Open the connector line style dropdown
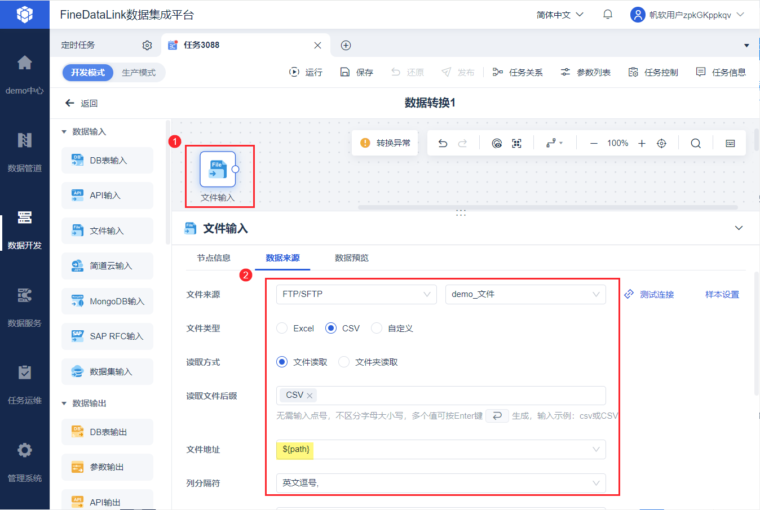This screenshot has height=510, width=760. tap(555, 143)
